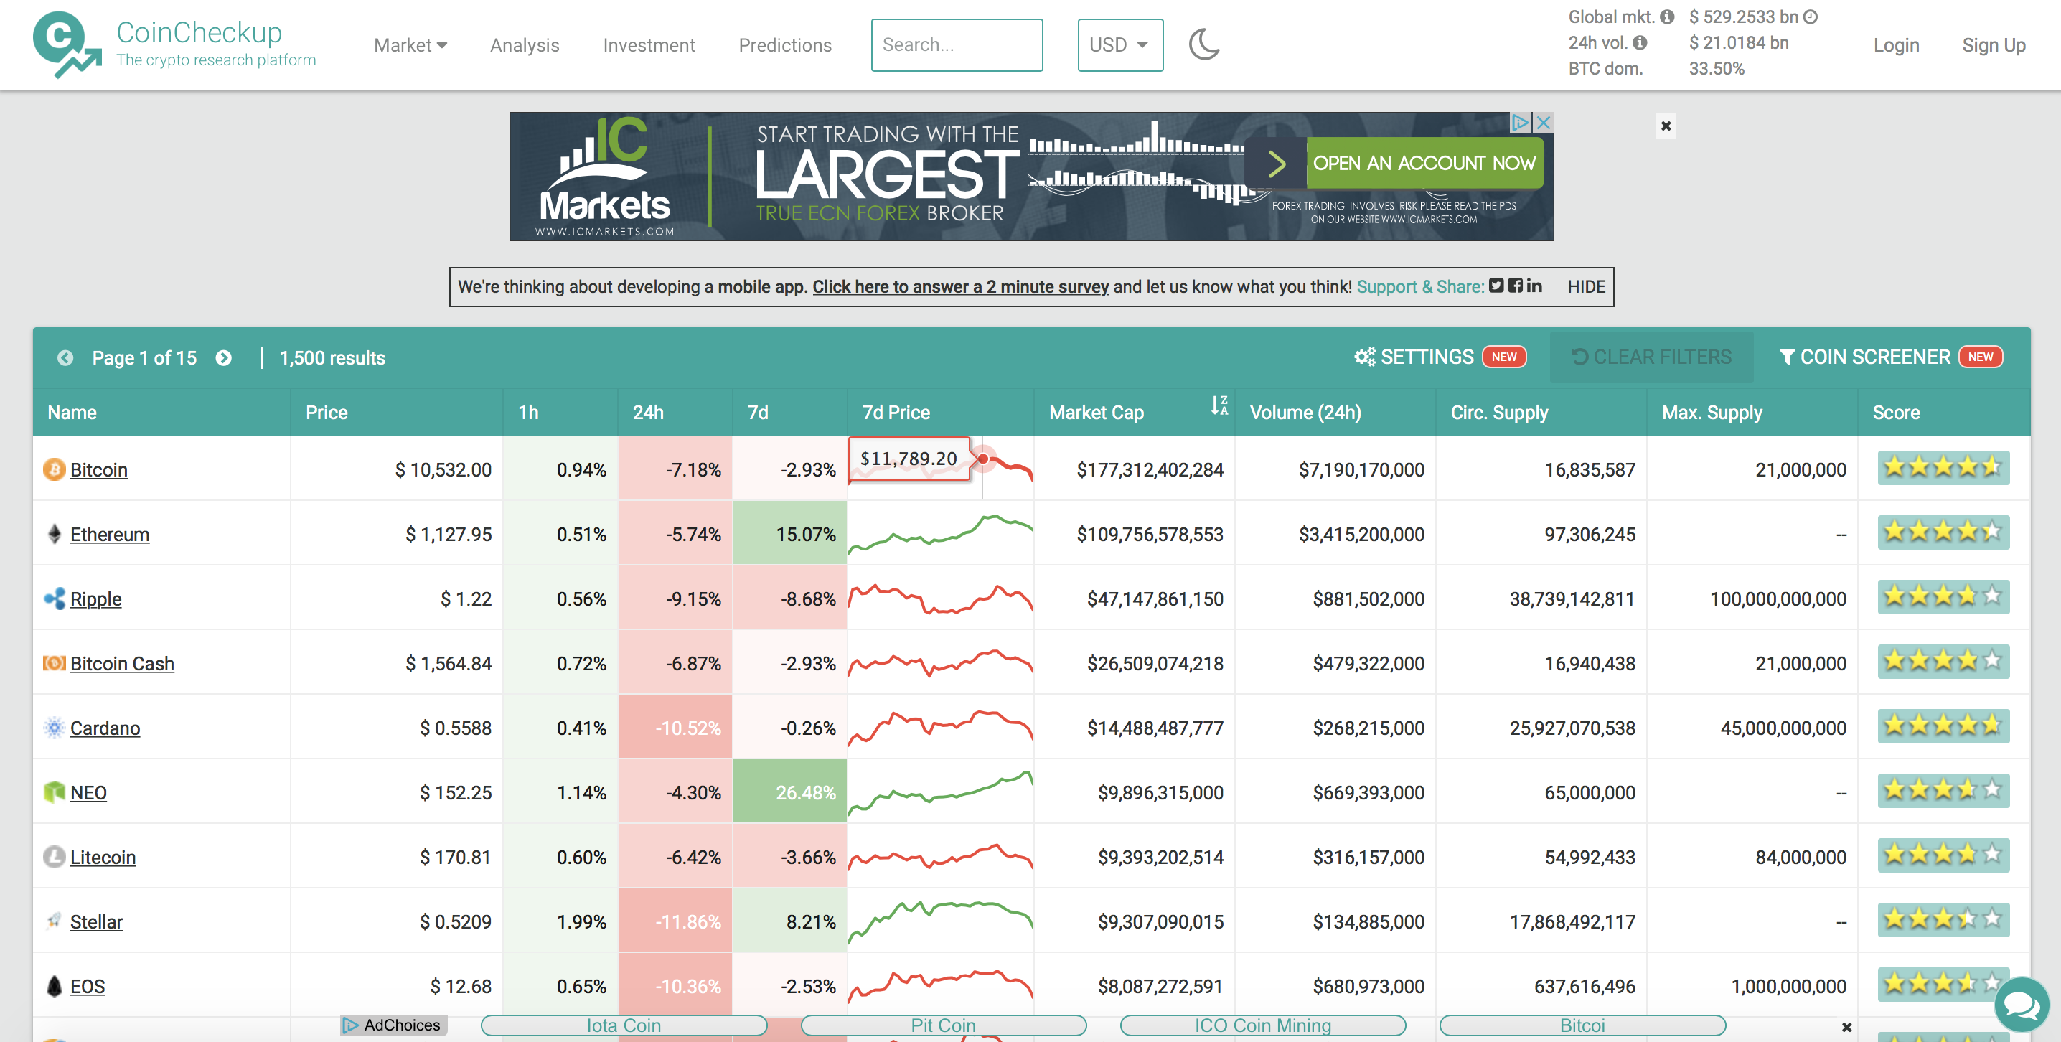Click the clock icon beside global market value
The width and height of the screenshot is (2061, 1042).
click(1810, 17)
